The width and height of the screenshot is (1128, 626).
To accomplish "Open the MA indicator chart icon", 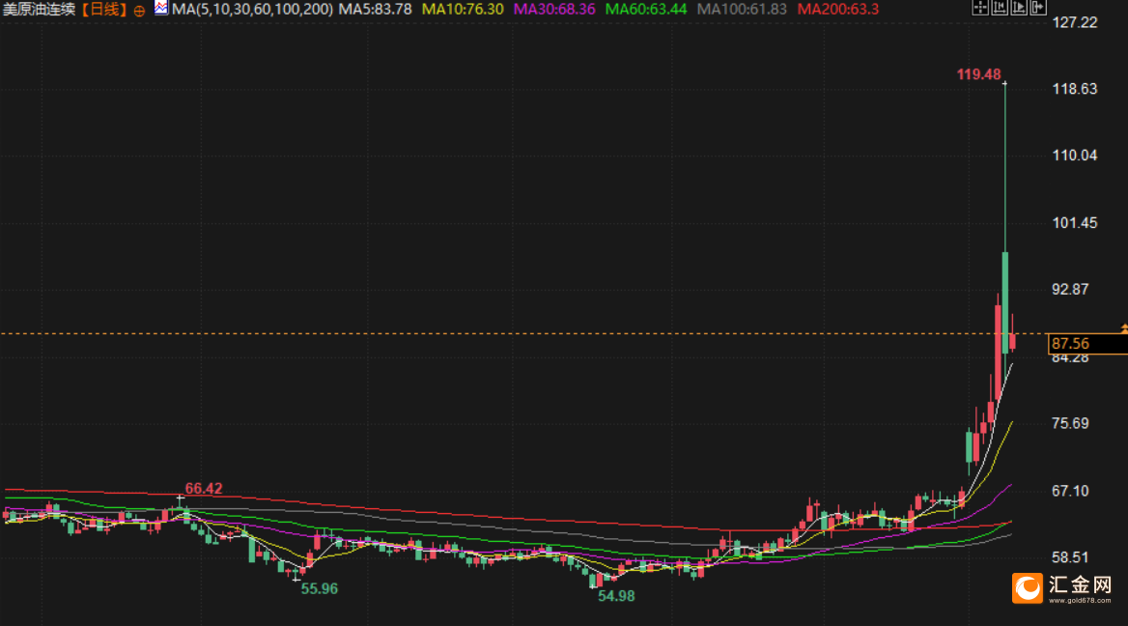I will click(x=161, y=8).
